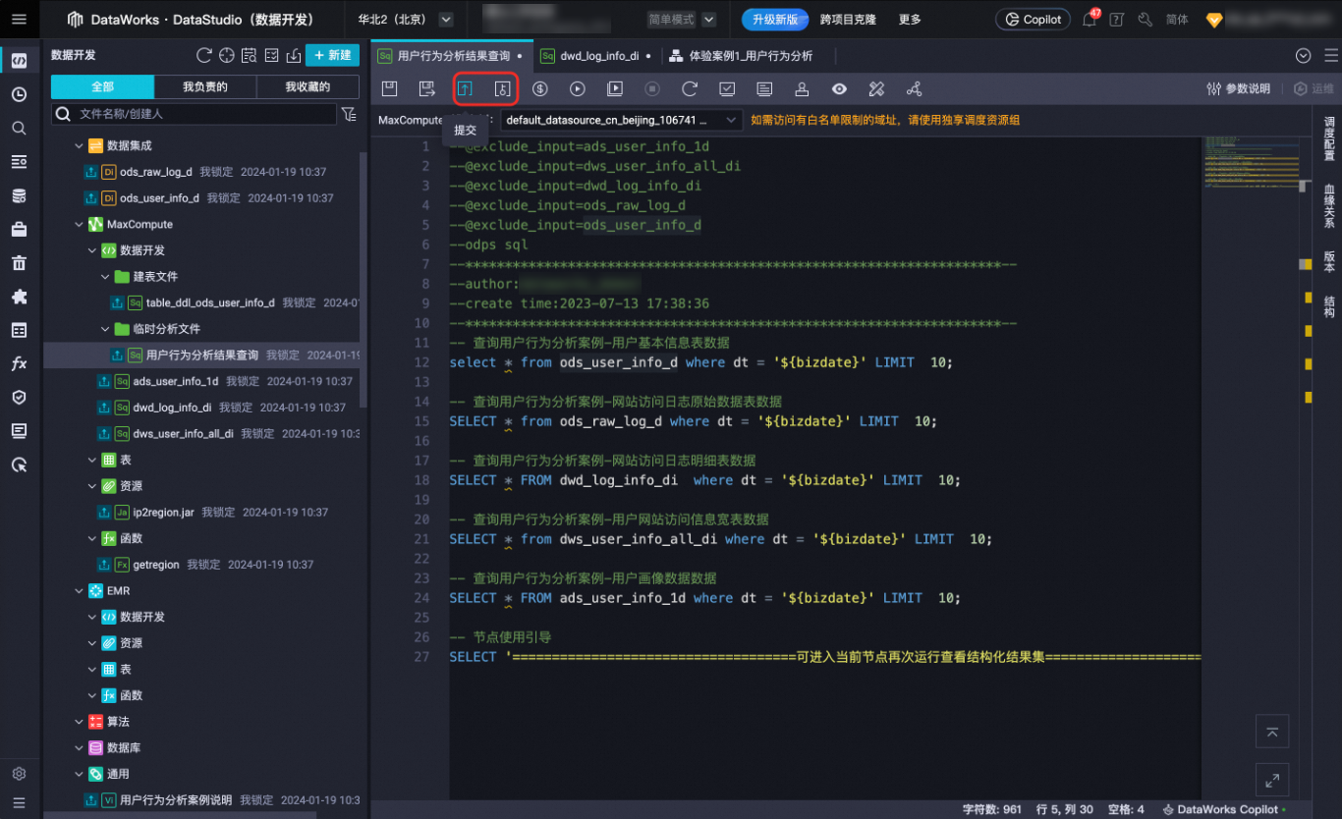Click the format code tools icon

[876, 88]
